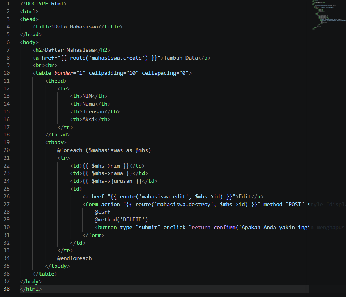Click the closing body tag
The height and width of the screenshot is (297, 346).
[31, 281]
